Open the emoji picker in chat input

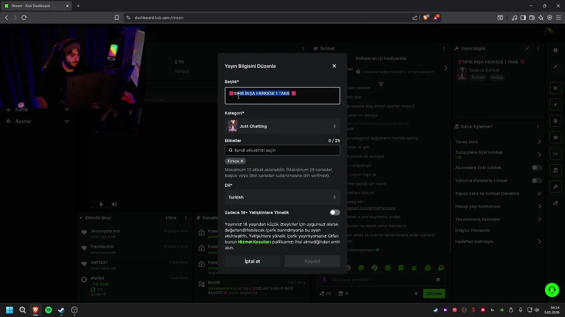[438, 280]
